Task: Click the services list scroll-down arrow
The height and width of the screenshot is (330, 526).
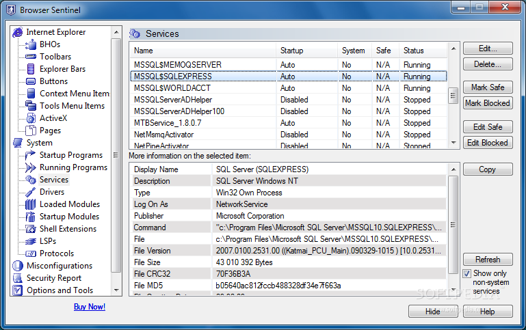Action: coord(453,143)
